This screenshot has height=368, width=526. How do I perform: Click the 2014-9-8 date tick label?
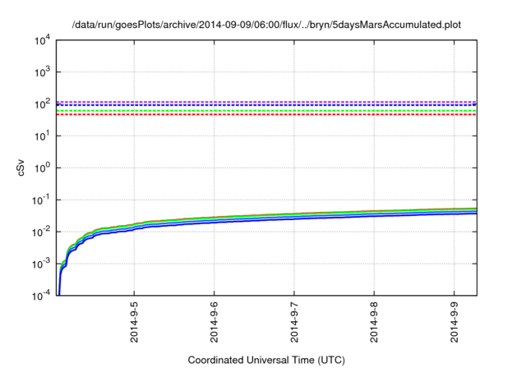click(x=374, y=322)
